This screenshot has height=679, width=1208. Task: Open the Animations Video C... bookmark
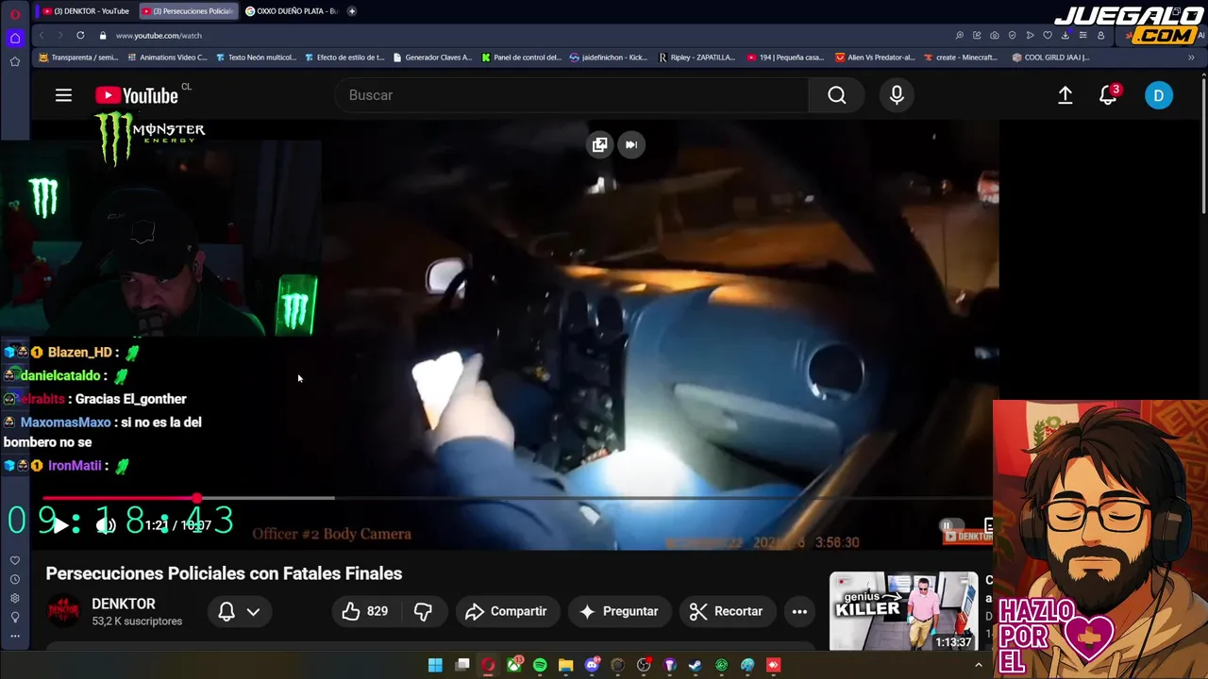(x=166, y=57)
